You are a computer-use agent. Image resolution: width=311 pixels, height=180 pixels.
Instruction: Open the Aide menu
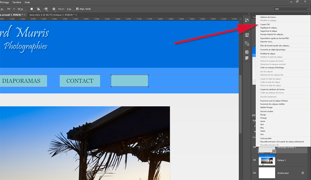(x=27, y=2)
